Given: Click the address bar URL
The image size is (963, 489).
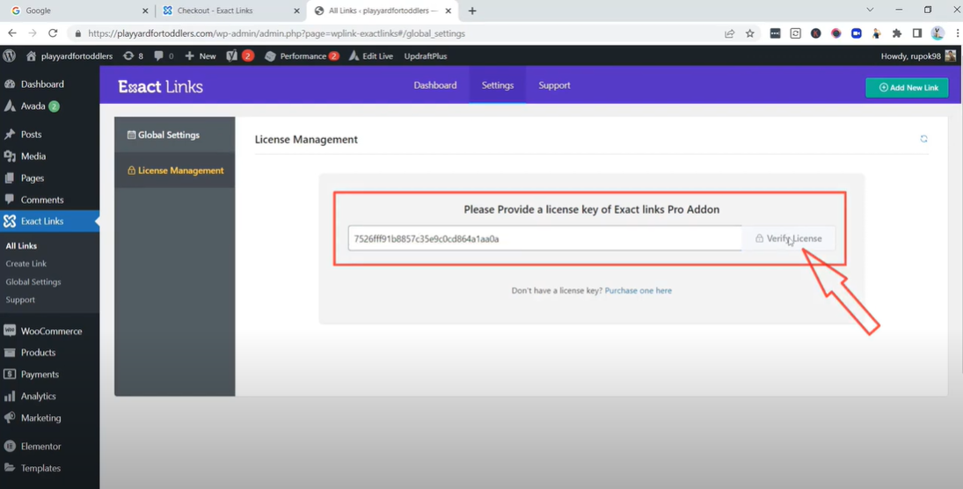Looking at the screenshot, I should click(276, 33).
